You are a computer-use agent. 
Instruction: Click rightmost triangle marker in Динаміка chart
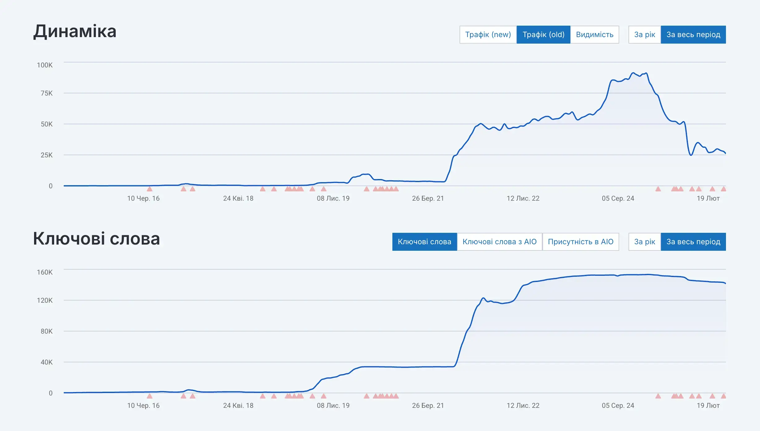coord(723,189)
